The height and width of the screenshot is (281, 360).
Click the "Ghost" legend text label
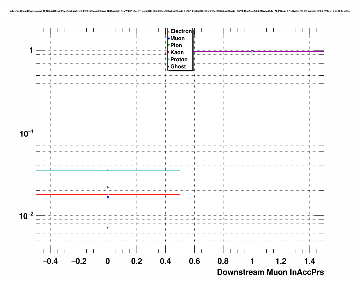(178, 67)
